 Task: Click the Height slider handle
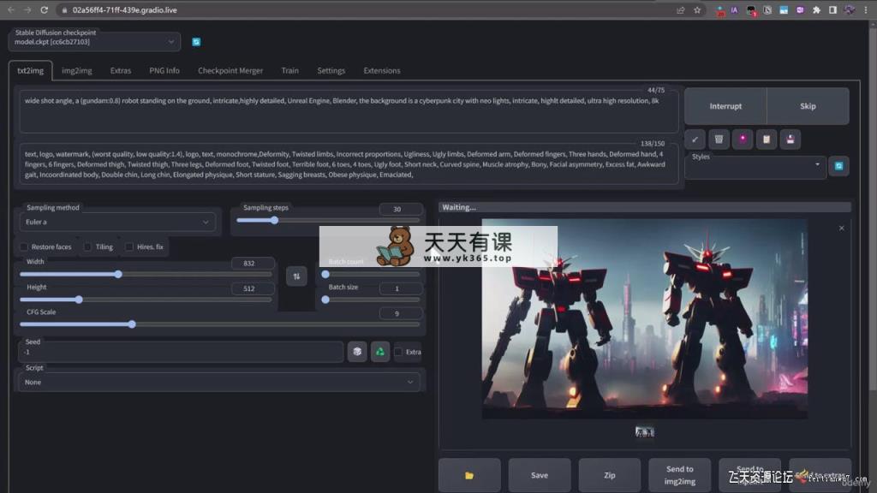pyautogui.click(x=79, y=300)
